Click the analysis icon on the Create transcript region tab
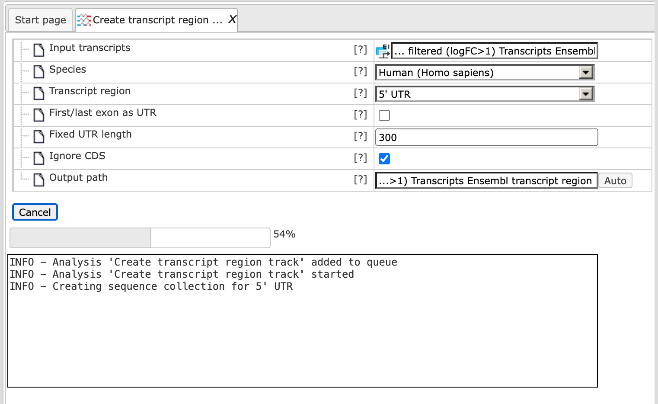658x404 pixels. click(x=84, y=20)
